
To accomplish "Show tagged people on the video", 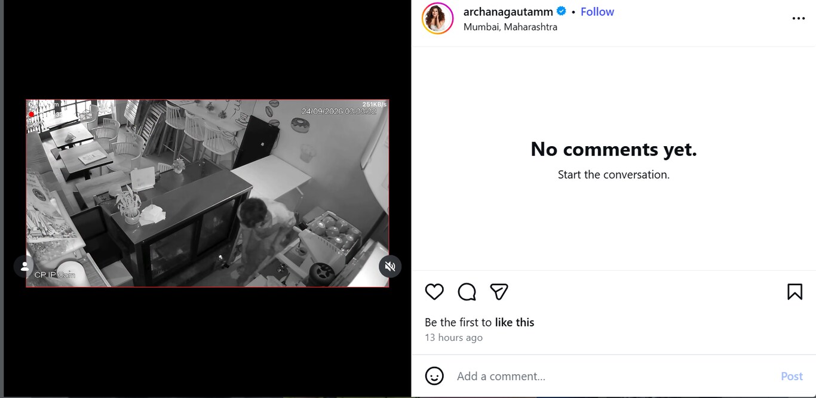I will 24,266.
